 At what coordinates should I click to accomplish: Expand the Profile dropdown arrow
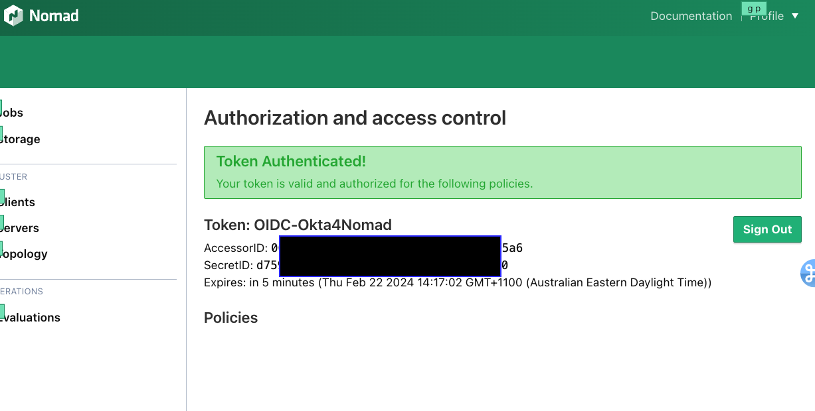pos(795,16)
